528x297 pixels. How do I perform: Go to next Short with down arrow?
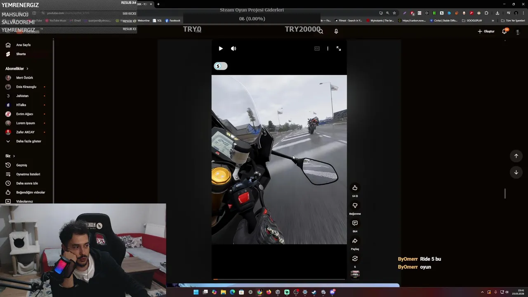pyautogui.click(x=516, y=172)
